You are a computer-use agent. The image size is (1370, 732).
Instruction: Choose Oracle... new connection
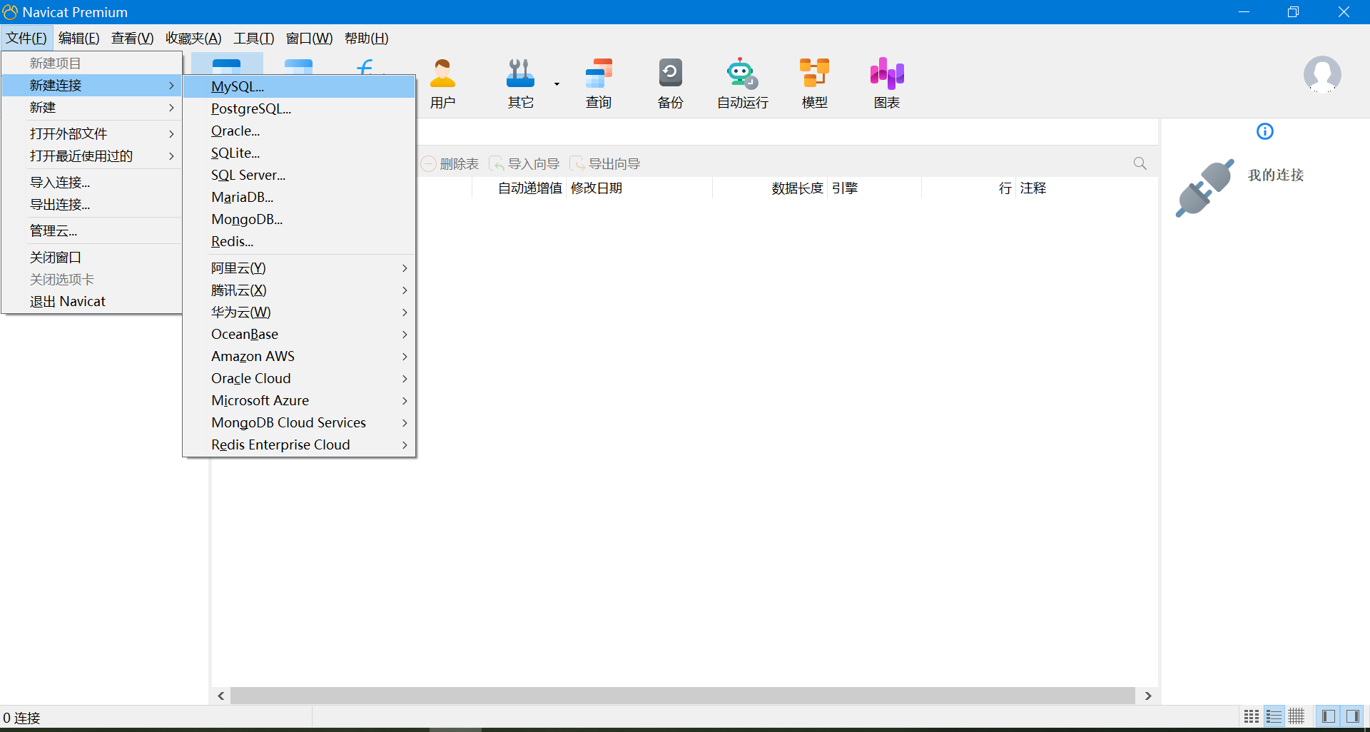(x=300, y=131)
